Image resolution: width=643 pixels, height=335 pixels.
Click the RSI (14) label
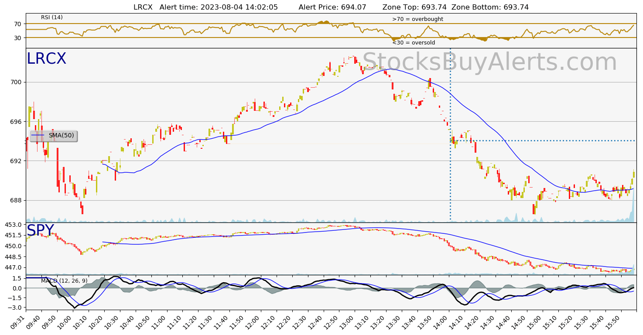point(52,17)
